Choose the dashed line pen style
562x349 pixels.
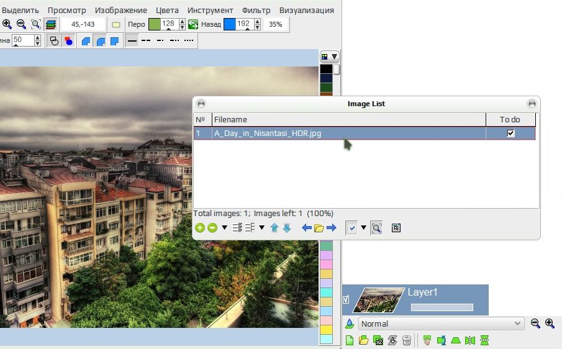pos(146,40)
